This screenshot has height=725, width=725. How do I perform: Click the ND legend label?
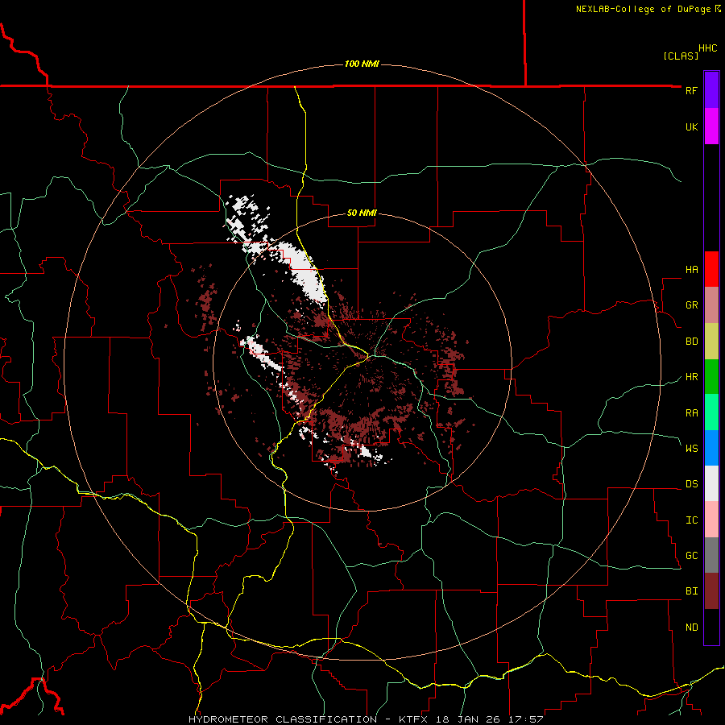(692, 628)
